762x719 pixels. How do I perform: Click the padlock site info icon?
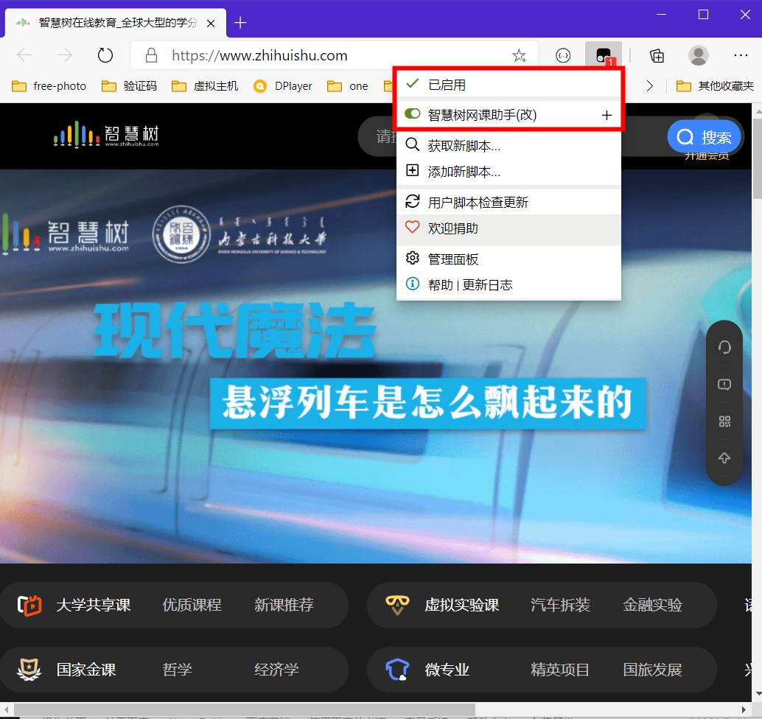(x=151, y=55)
